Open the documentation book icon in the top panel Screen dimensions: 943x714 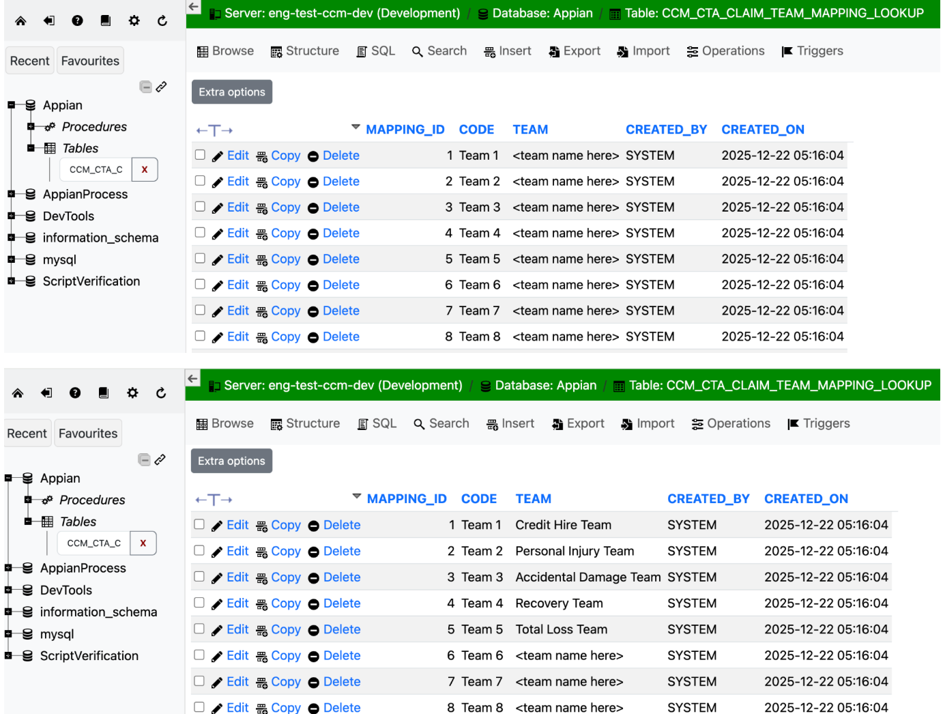[x=106, y=20]
